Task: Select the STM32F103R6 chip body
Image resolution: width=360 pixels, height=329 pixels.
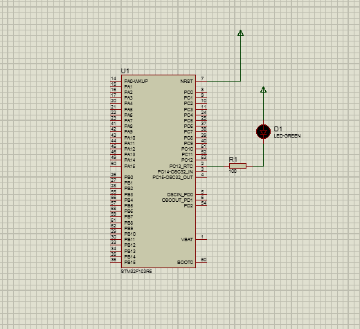Action: 159,171
